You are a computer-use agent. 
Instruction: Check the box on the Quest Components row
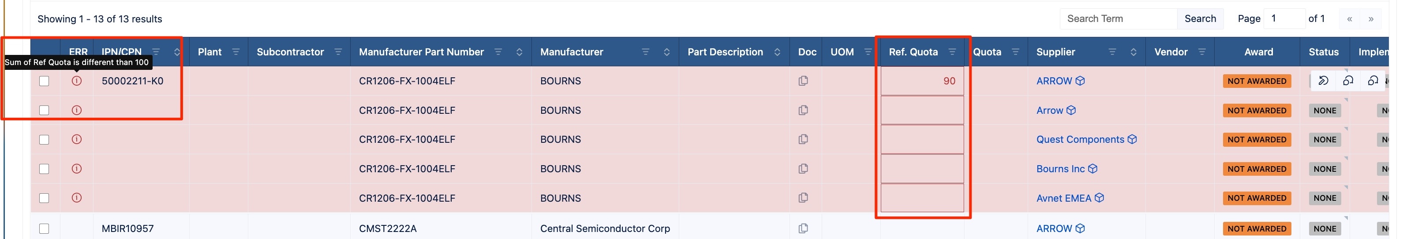[44, 139]
